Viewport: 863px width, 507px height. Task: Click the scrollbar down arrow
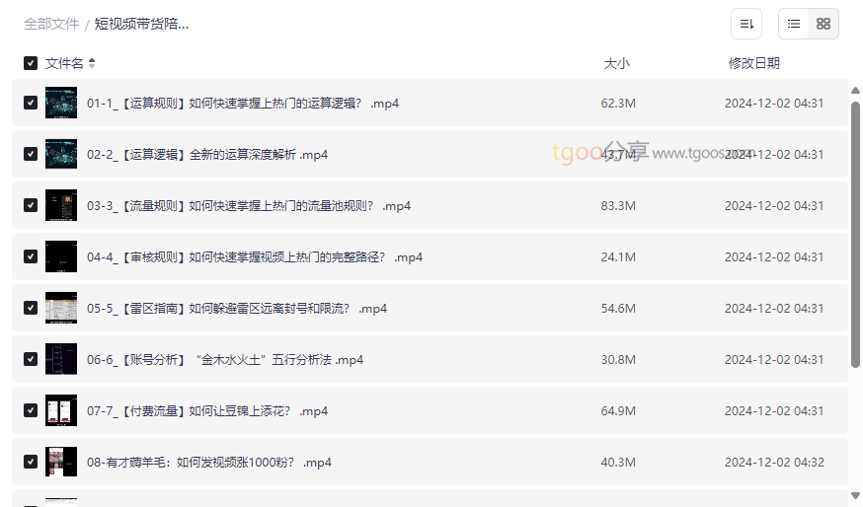855,495
